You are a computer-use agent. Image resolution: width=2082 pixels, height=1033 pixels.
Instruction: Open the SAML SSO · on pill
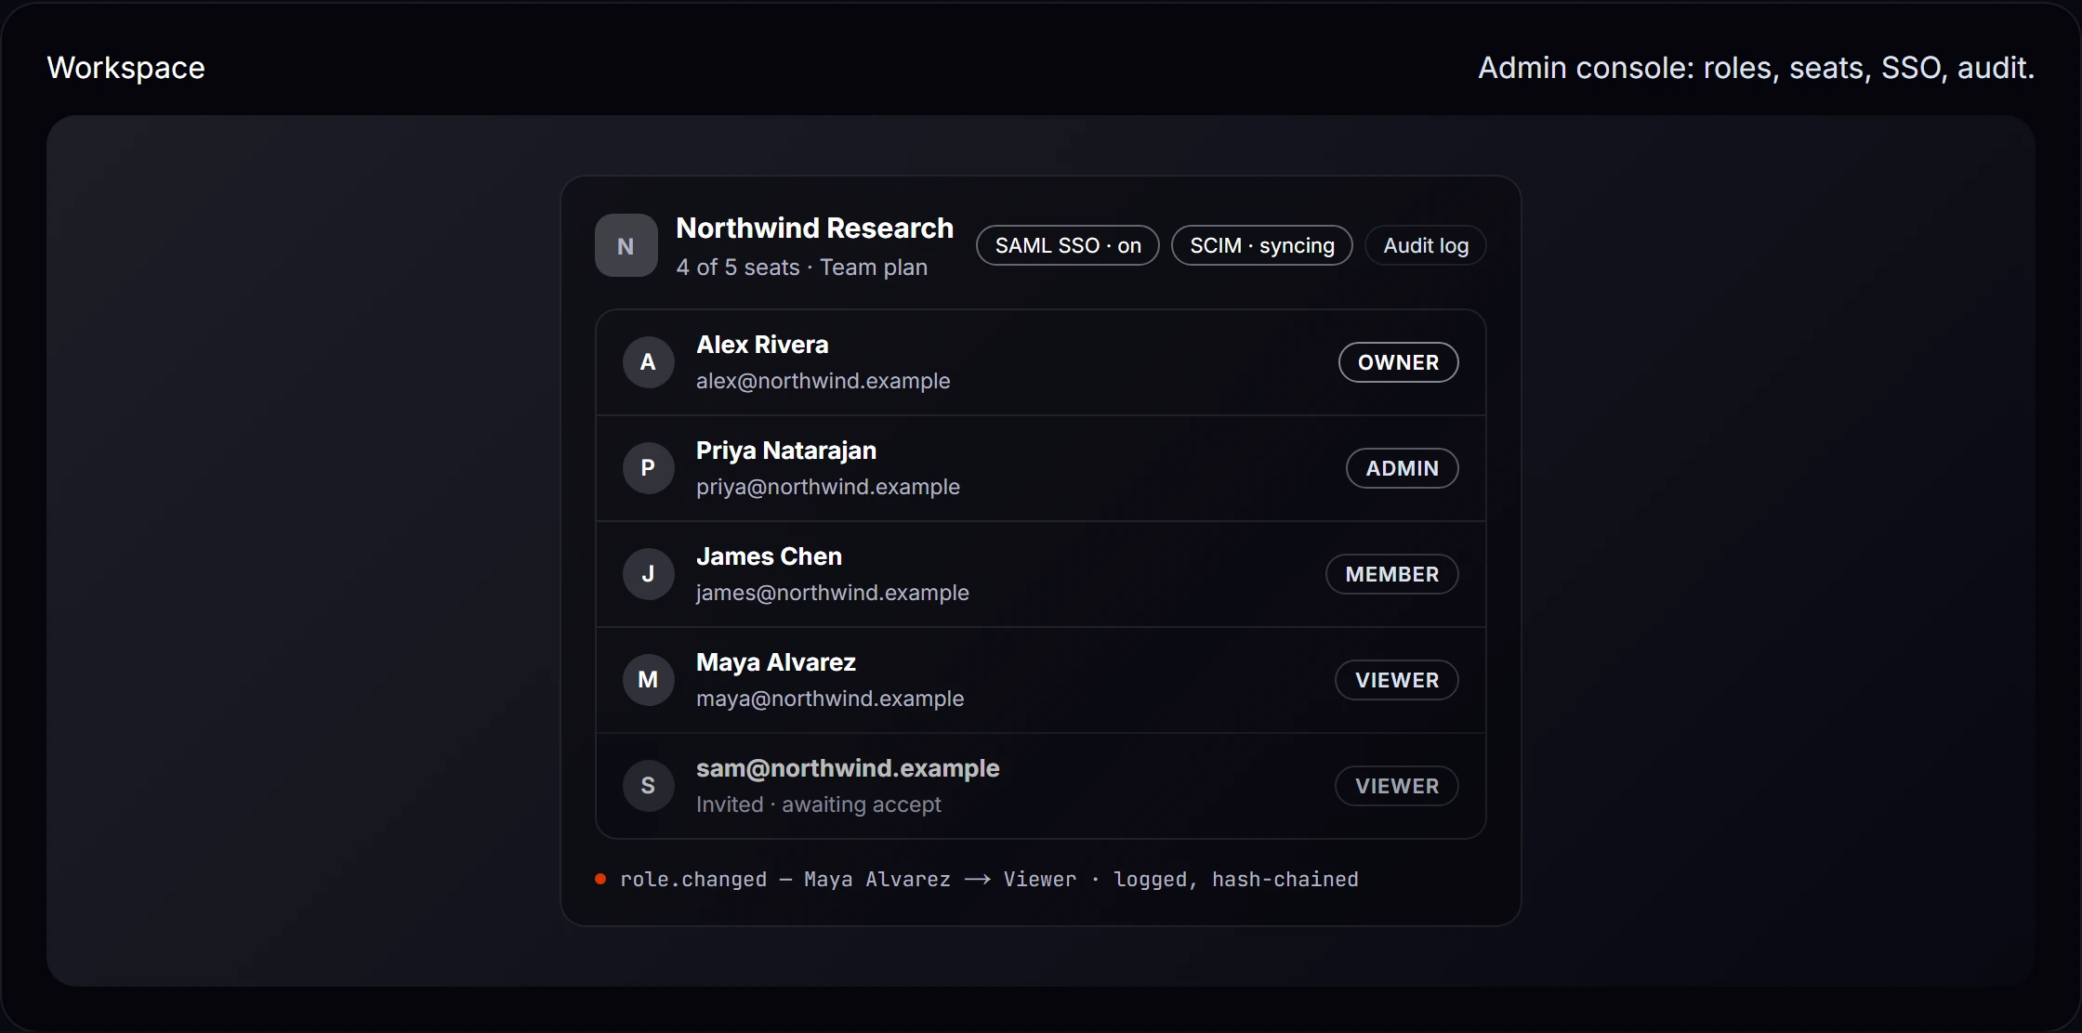(1067, 245)
